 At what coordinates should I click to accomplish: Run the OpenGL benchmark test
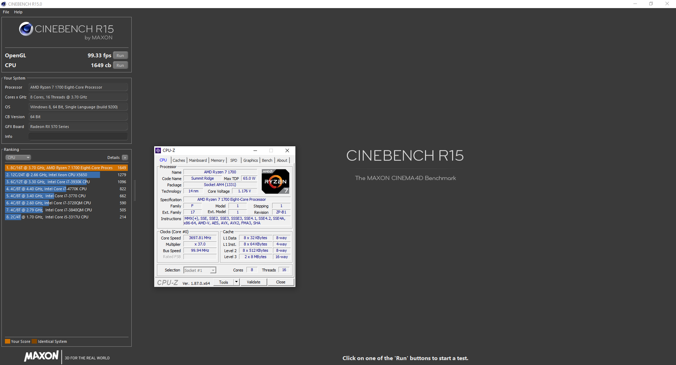click(x=120, y=56)
